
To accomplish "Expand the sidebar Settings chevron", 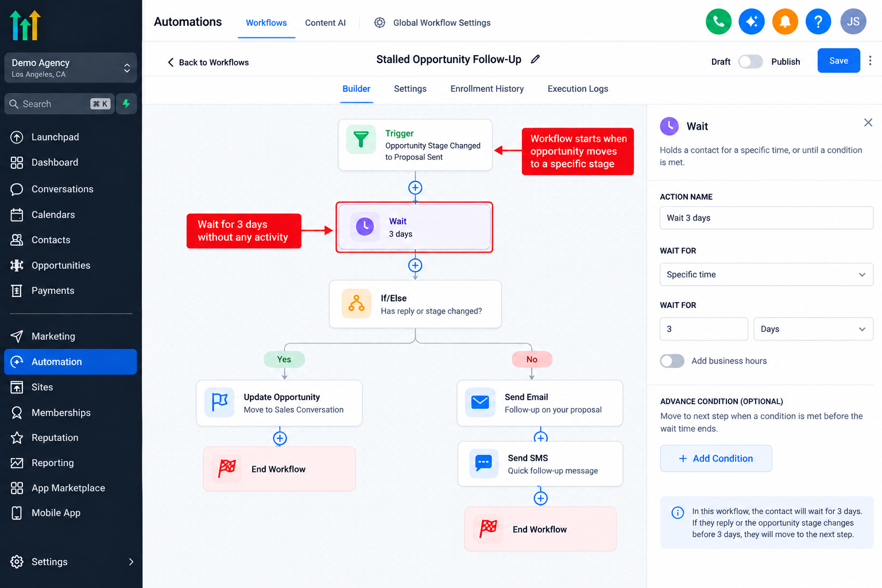I will [x=131, y=562].
